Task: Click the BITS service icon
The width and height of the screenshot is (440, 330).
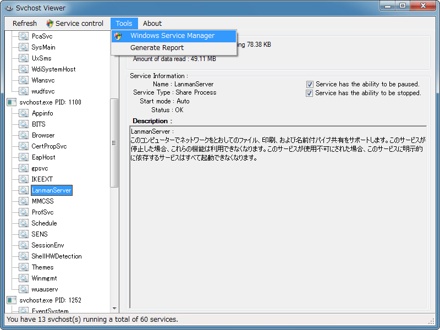Action: coord(24,124)
